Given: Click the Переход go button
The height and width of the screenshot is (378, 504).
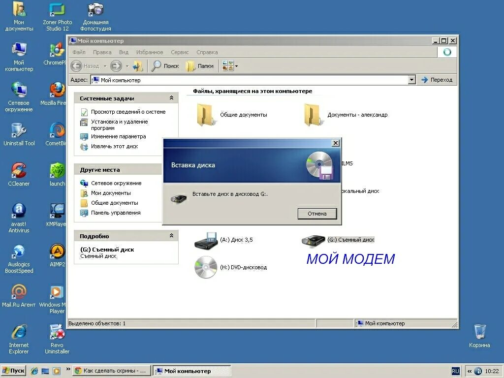Looking at the screenshot, I should click(x=437, y=80).
